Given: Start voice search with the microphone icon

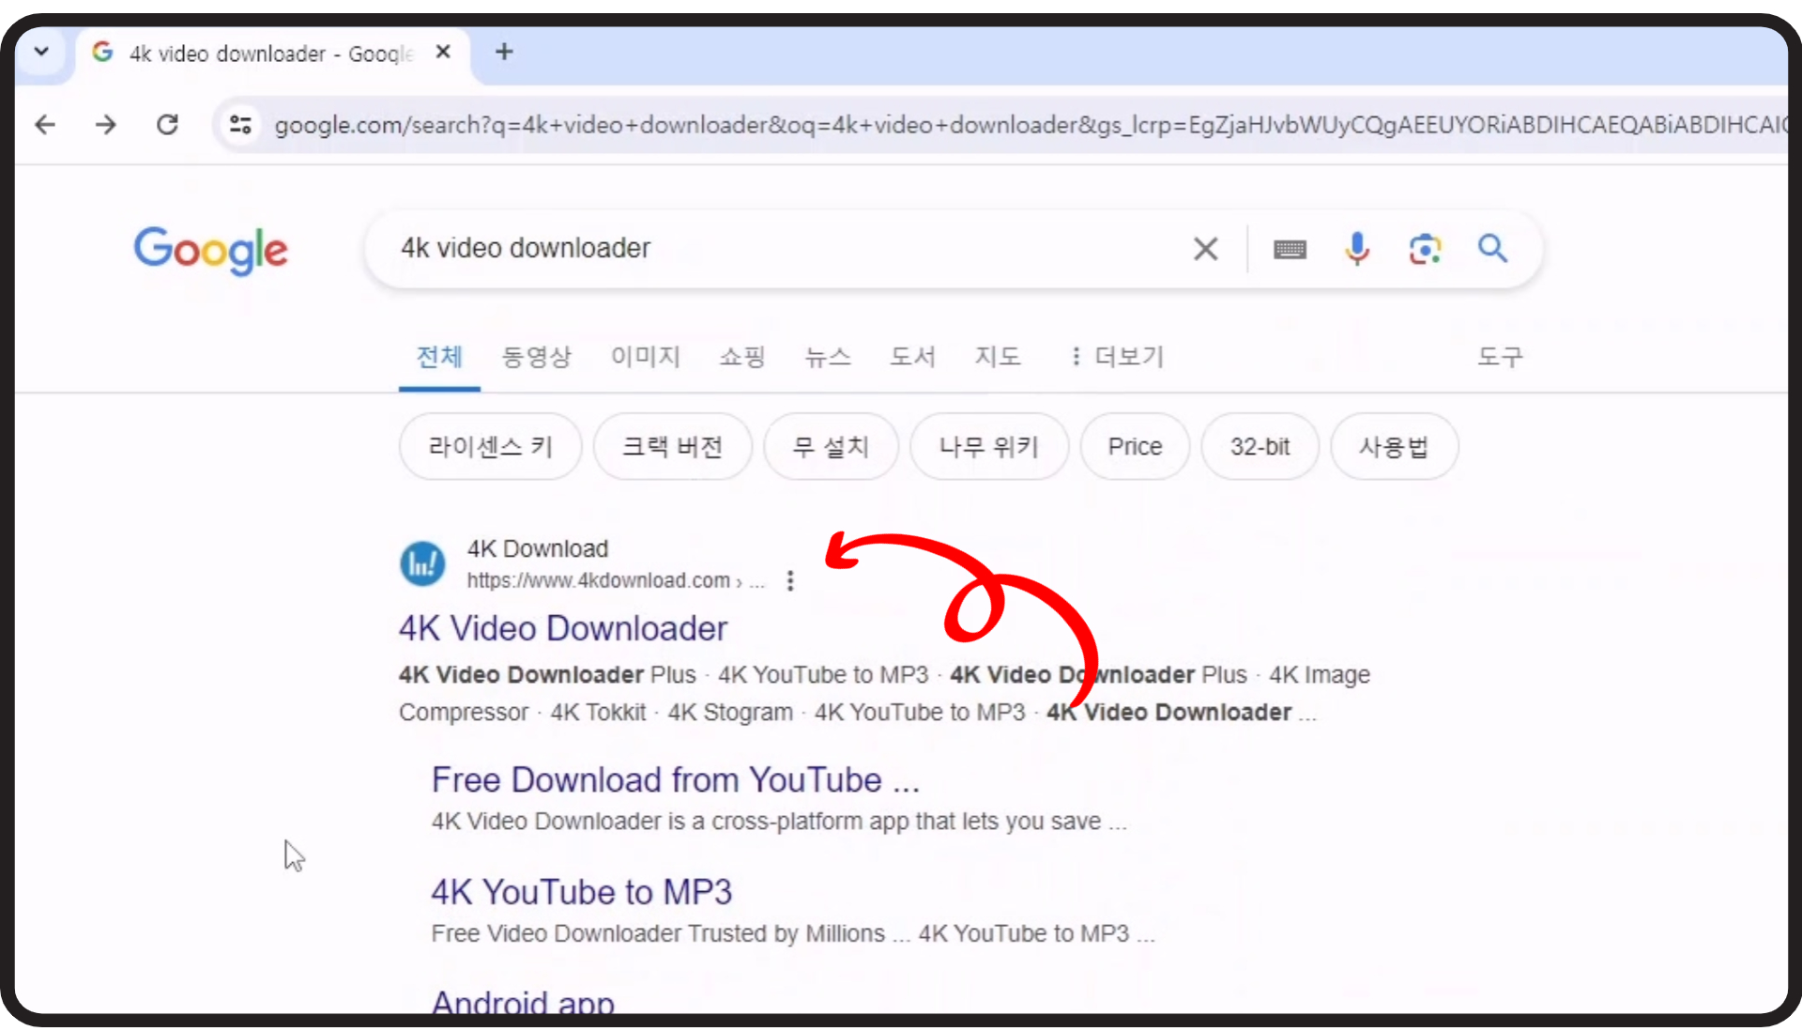Looking at the screenshot, I should (x=1356, y=248).
